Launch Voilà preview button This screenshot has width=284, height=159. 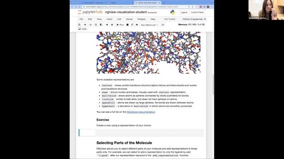(x=83, y=29)
